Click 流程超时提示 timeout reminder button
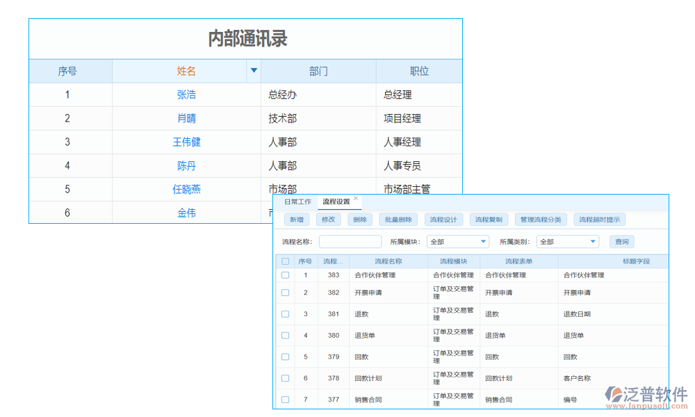Image resolution: width=695 pixels, height=417 pixels. click(600, 219)
